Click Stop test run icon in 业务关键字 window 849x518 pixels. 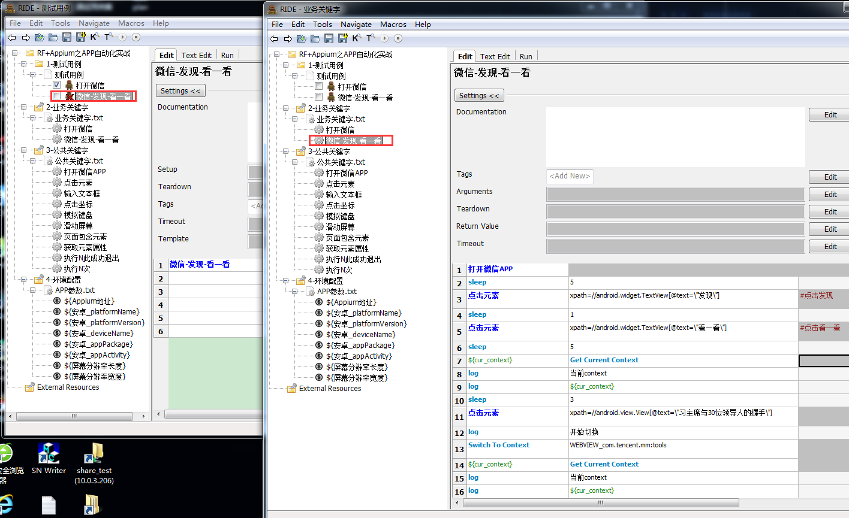pos(398,38)
